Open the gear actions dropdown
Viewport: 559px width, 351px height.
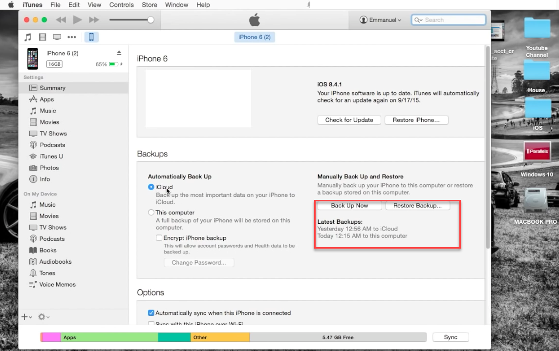pos(43,317)
